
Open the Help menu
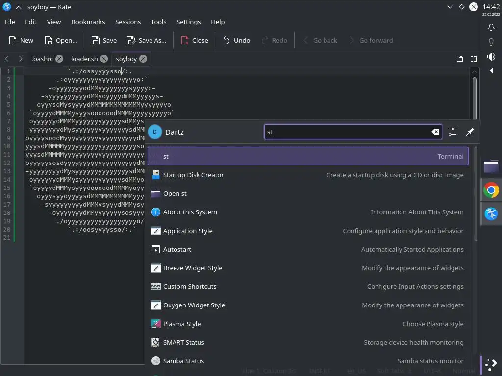tap(218, 22)
